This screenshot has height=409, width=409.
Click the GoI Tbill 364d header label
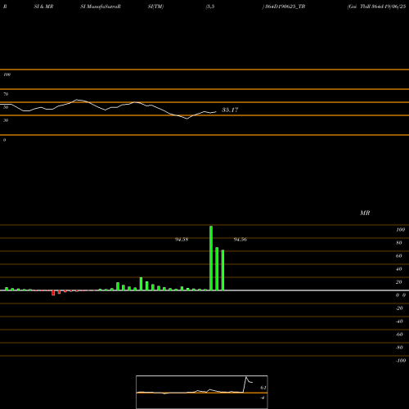click(x=376, y=7)
